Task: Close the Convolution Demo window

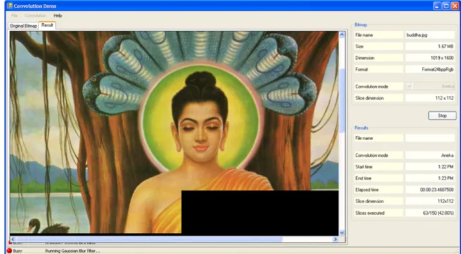Action: 455,6
